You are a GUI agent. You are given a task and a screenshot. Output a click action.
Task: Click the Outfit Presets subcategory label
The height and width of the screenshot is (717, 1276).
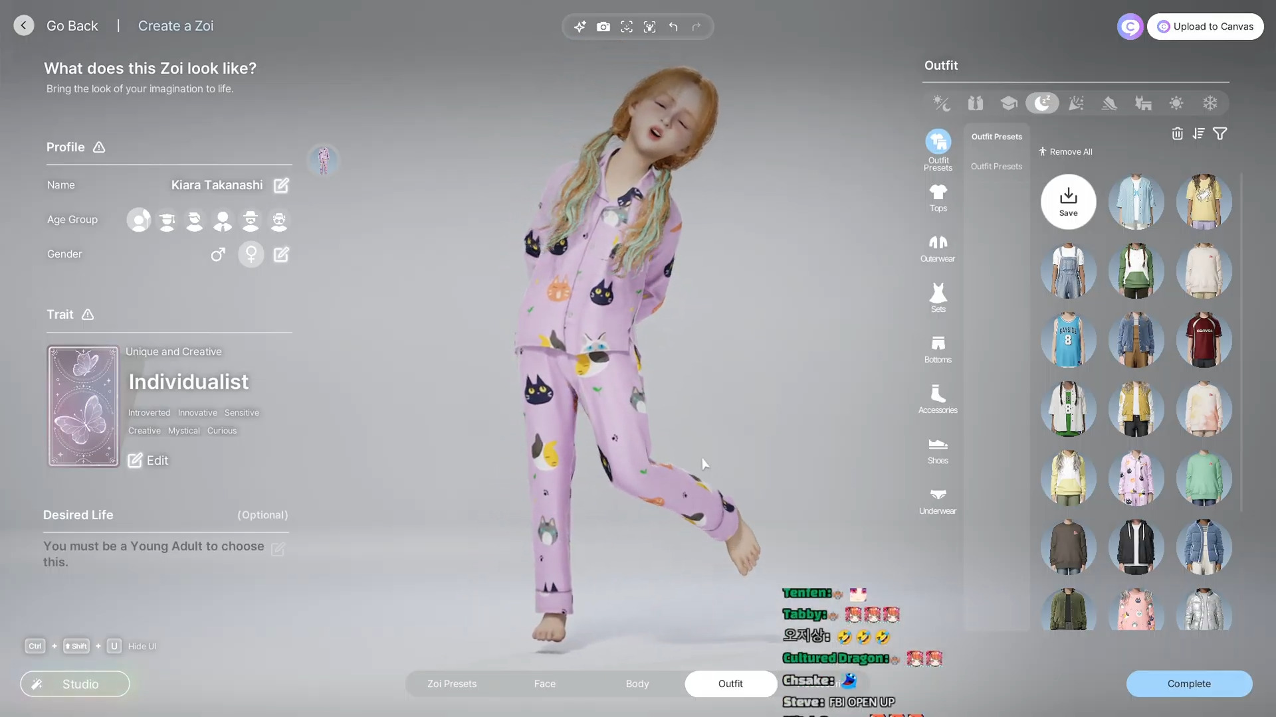[x=996, y=166]
